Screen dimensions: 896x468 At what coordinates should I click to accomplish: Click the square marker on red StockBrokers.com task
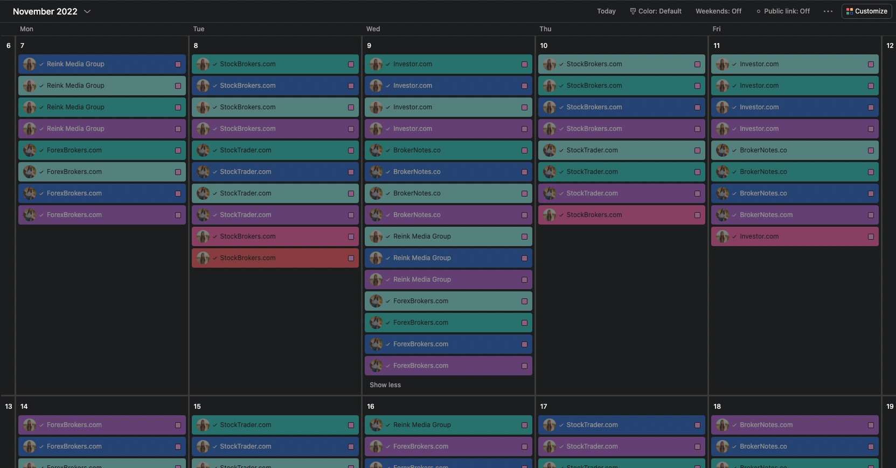point(351,258)
